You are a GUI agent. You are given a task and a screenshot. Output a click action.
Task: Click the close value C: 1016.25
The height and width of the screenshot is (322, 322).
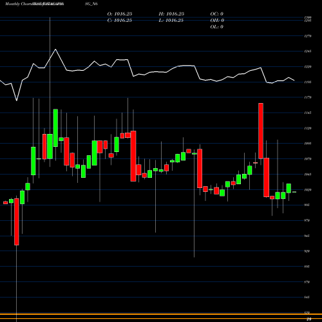coord(120,20)
